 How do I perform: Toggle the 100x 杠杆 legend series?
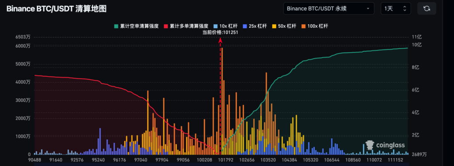tap(315, 26)
